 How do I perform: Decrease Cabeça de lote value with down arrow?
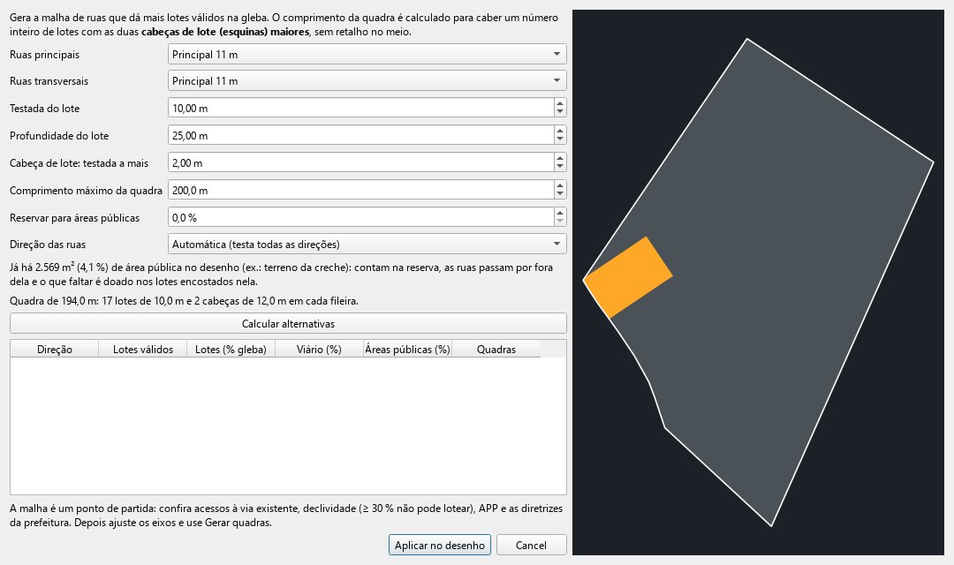click(560, 167)
